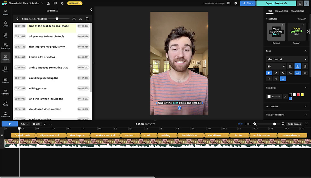Zoom in the timeline

[x=283, y=124]
